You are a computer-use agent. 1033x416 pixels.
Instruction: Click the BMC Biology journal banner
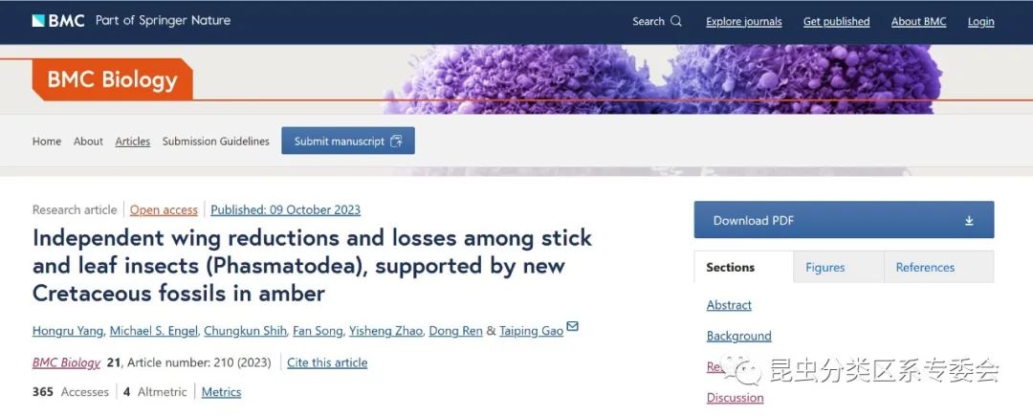[x=112, y=80]
